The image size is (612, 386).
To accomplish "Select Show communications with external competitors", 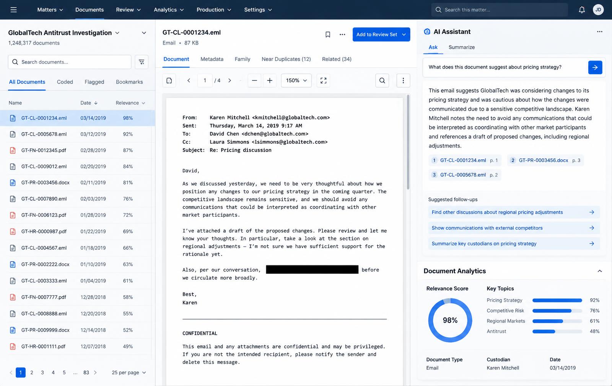I will [x=514, y=228].
